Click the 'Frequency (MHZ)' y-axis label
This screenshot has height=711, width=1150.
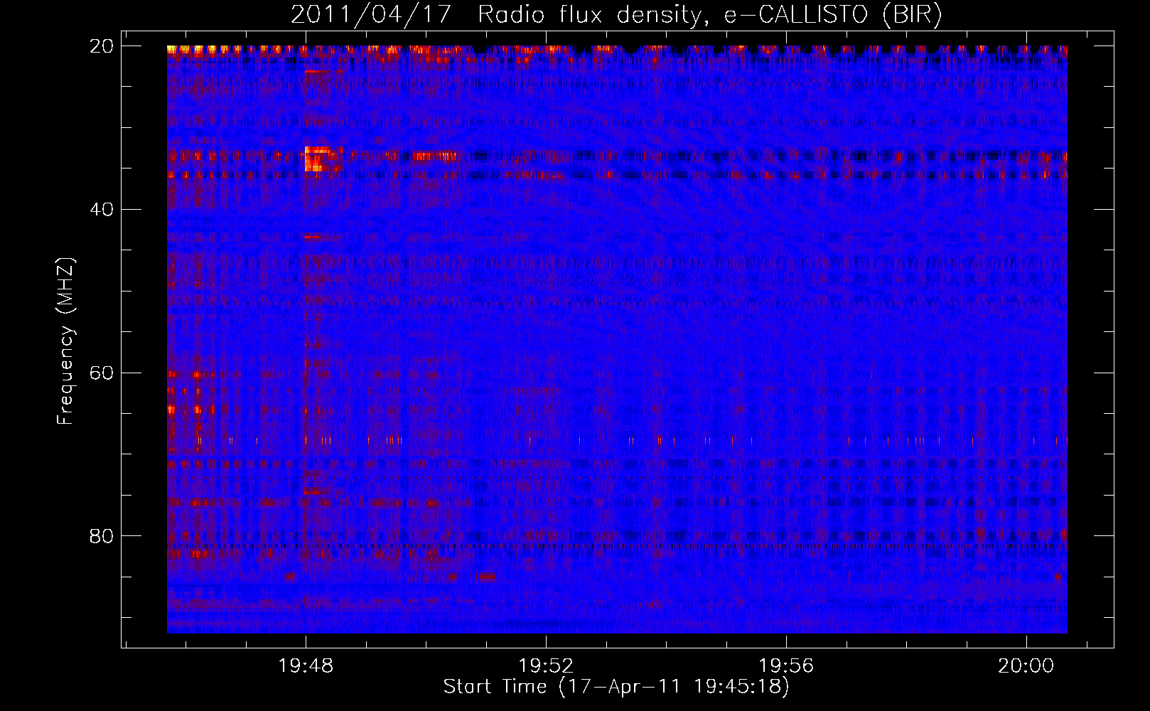tap(65, 341)
